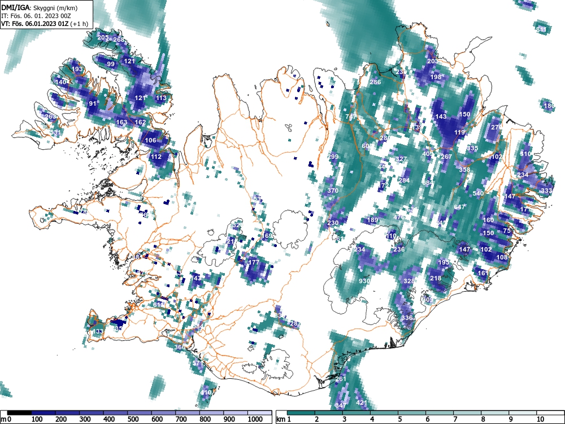Click the visibility value 133 on the map

click(x=98, y=331)
